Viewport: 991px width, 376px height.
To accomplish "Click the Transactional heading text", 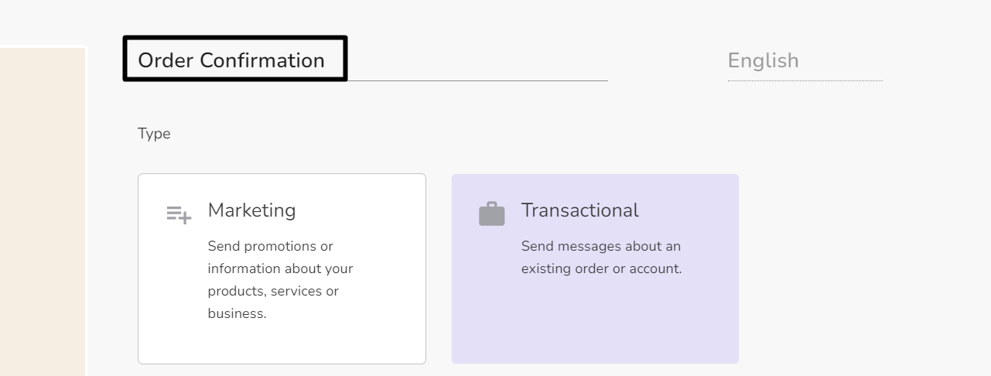I will [579, 210].
